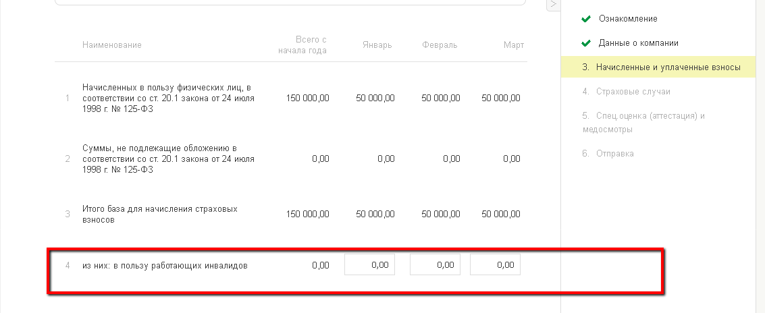Go to step 4 Страховые случаи
The height and width of the screenshot is (313, 765).
[627, 91]
